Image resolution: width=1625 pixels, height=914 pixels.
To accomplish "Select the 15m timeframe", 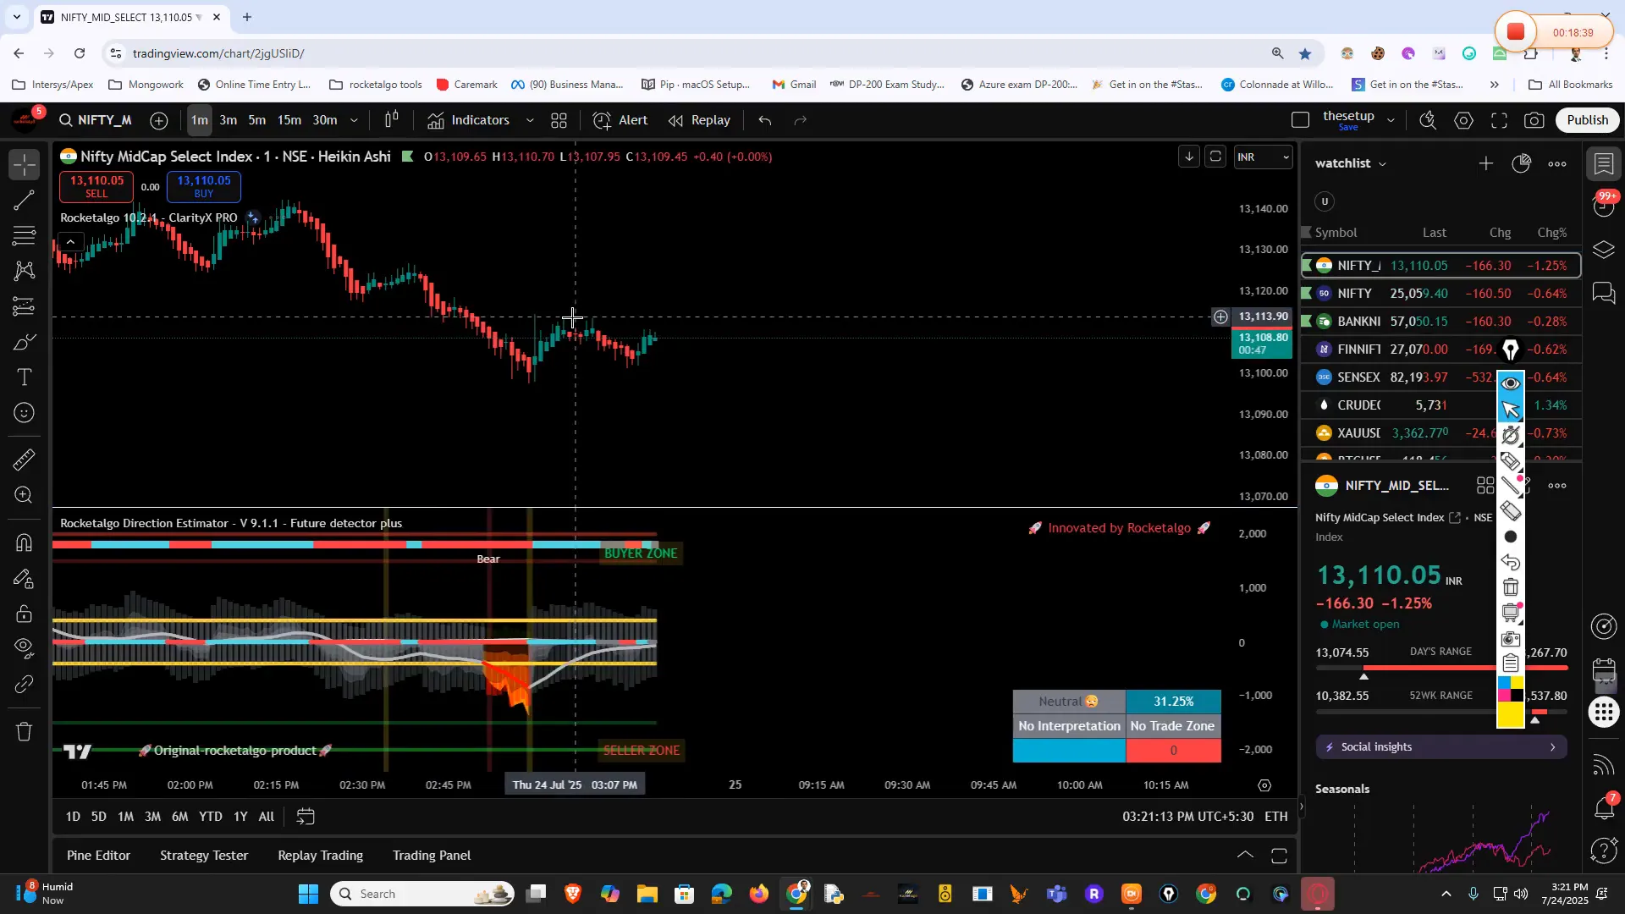I will point(289,120).
